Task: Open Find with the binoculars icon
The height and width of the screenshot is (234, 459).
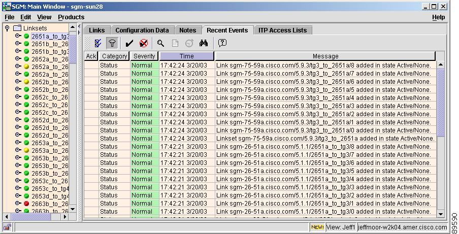Action: pos(204,43)
